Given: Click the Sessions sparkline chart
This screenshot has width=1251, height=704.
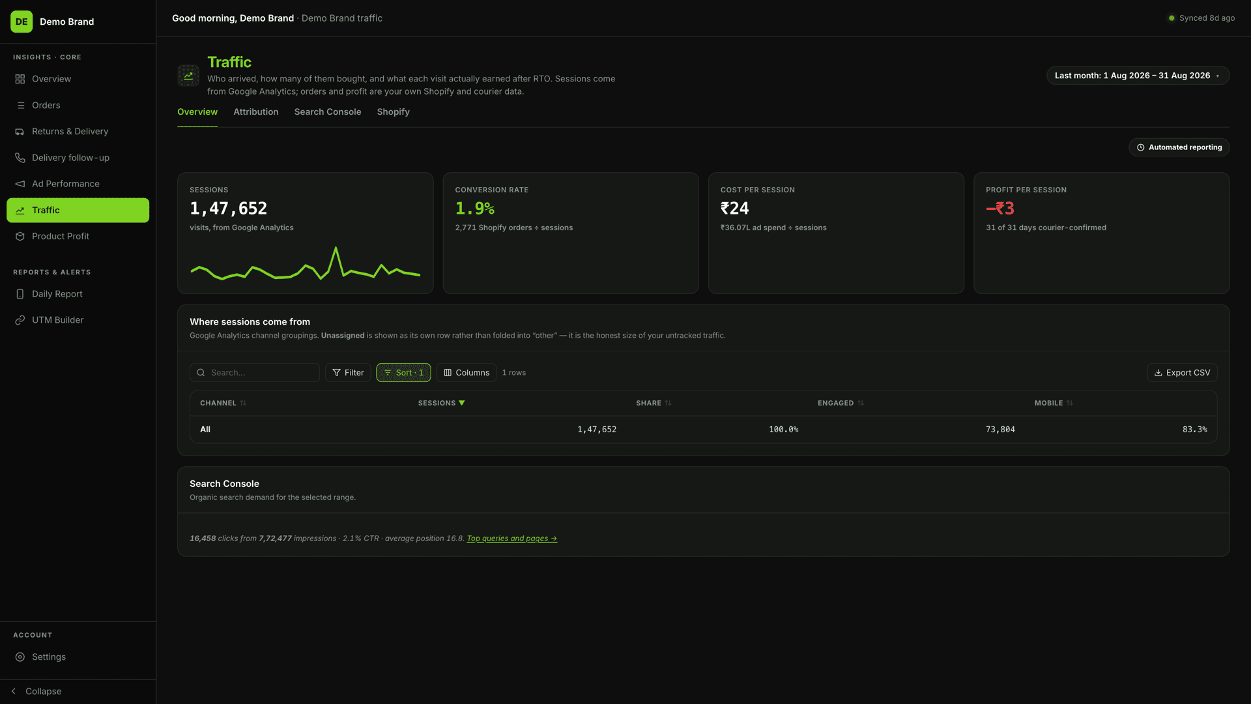Looking at the screenshot, I should [x=305, y=263].
